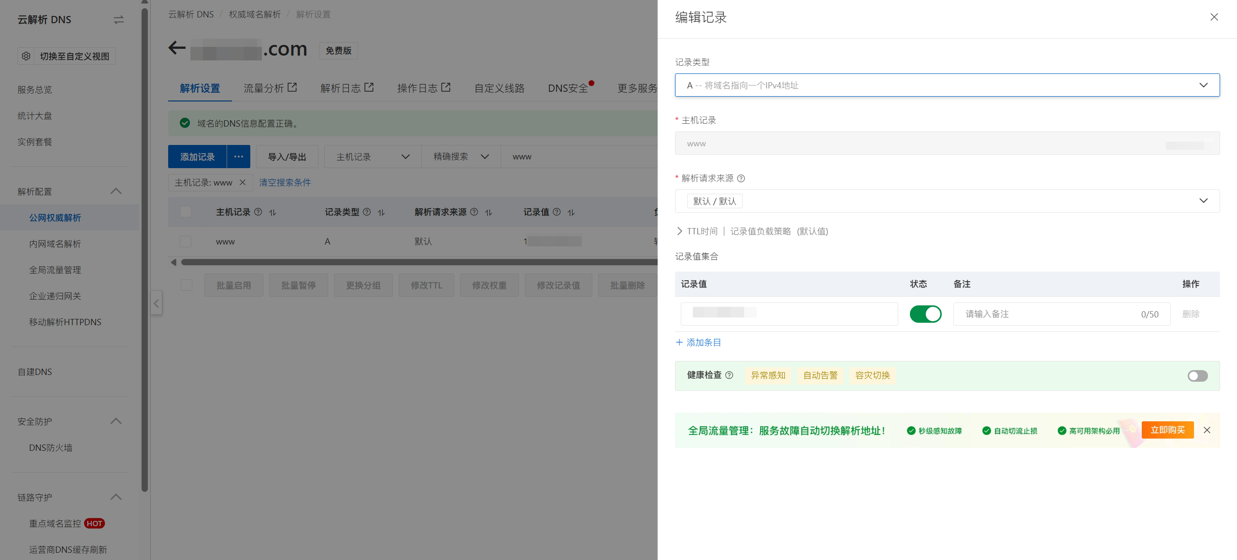
Task: Sort the table by 解析请求来源 column
Action: [489, 213]
